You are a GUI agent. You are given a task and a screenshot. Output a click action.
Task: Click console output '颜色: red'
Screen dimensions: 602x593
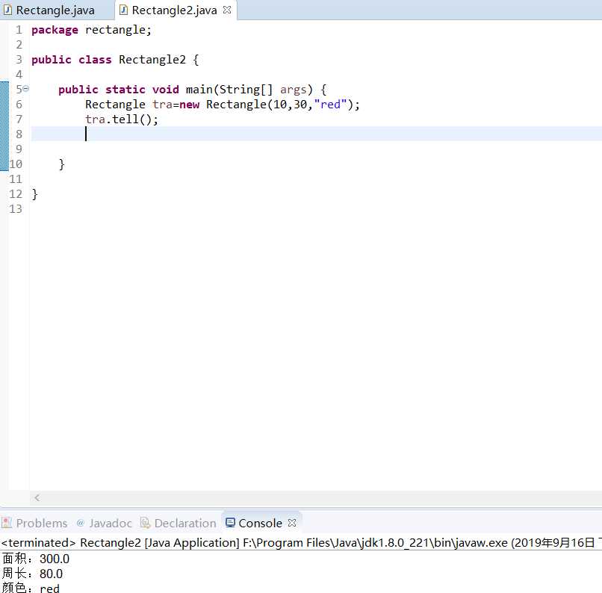31,587
